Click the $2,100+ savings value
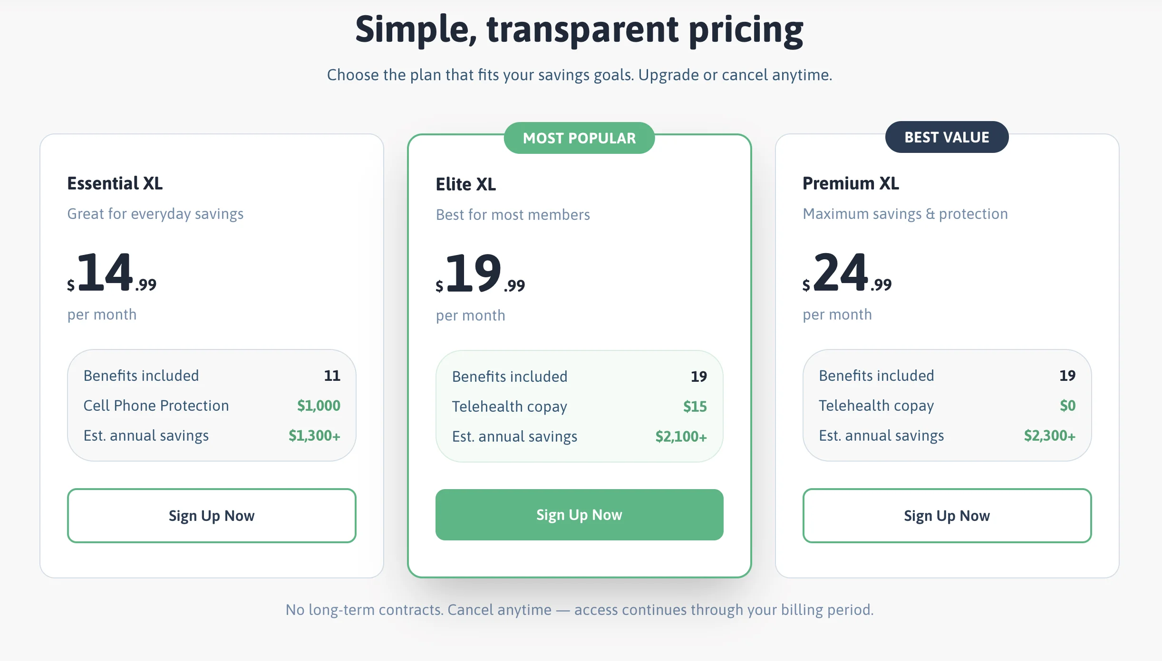 tap(681, 436)
